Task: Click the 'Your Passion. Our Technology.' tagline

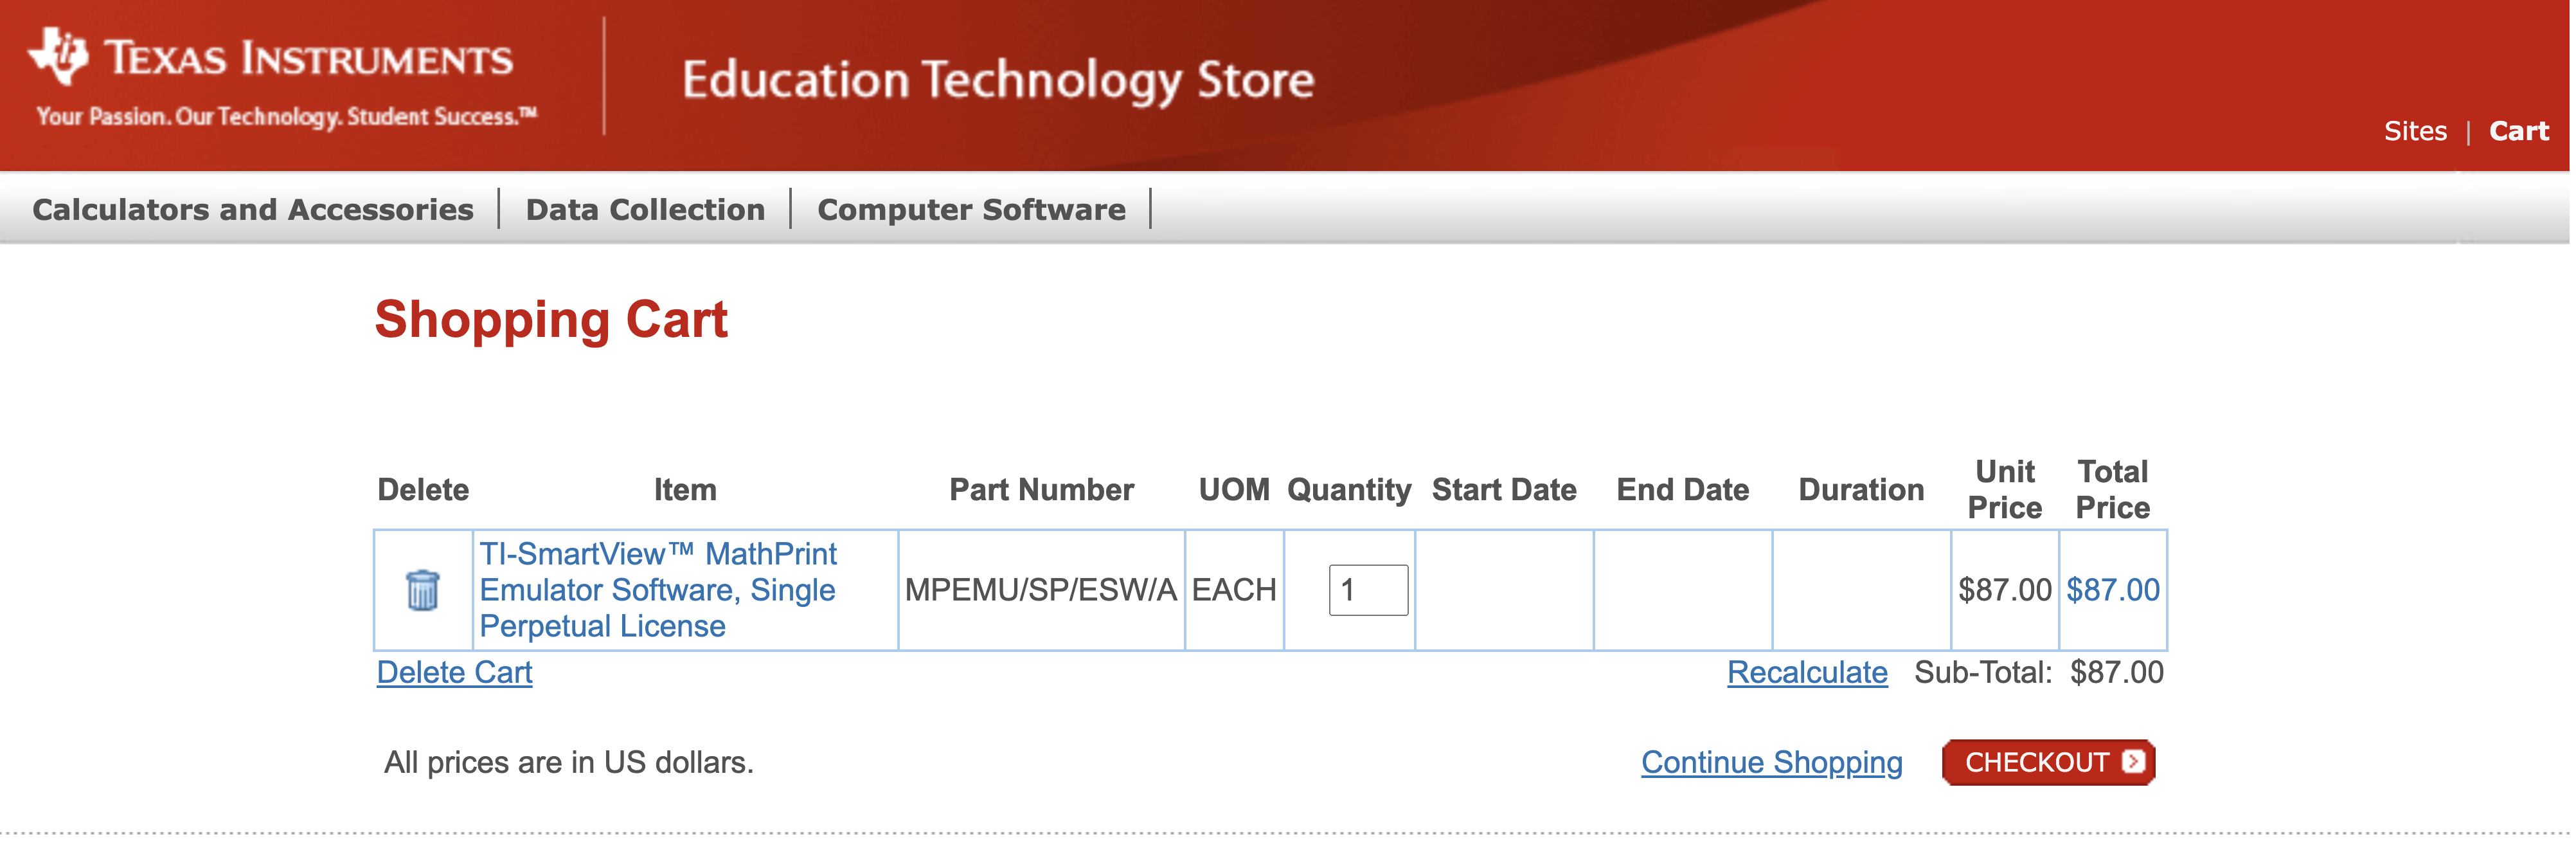Action: point(286,117)
